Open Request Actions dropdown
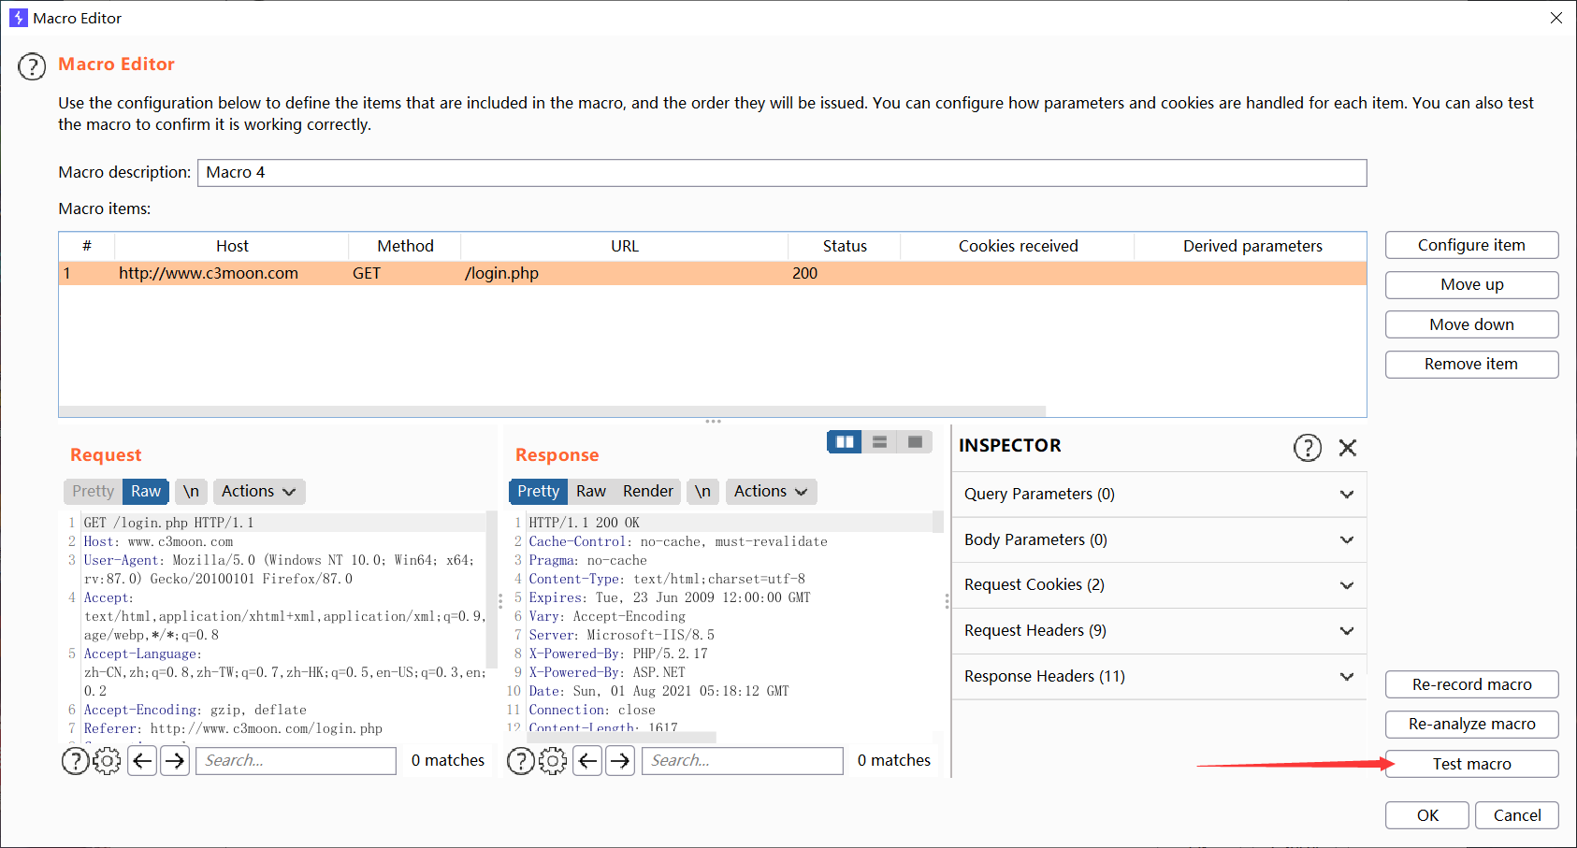Viewport: 1577px width, 848px height. pyautogui.click(x=259, y=492)
